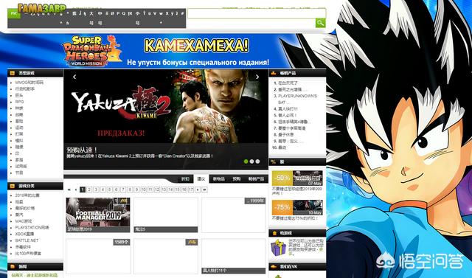Show previous slide with left carousel arrow
This screenshot has height=278, width=472.
point(74,77)
